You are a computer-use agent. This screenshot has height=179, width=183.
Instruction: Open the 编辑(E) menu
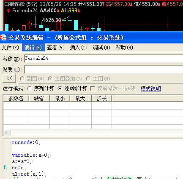point(33,48)
